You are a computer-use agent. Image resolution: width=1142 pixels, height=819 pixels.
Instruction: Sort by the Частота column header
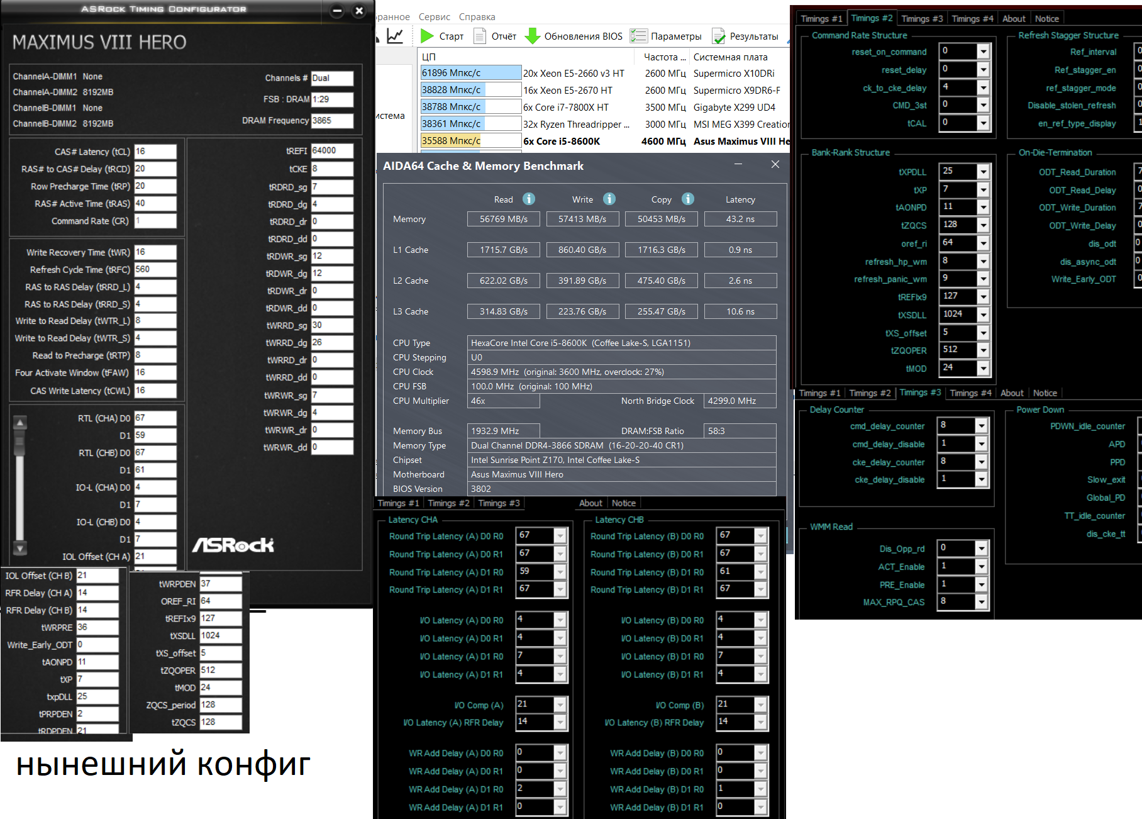tap(664, 57)
